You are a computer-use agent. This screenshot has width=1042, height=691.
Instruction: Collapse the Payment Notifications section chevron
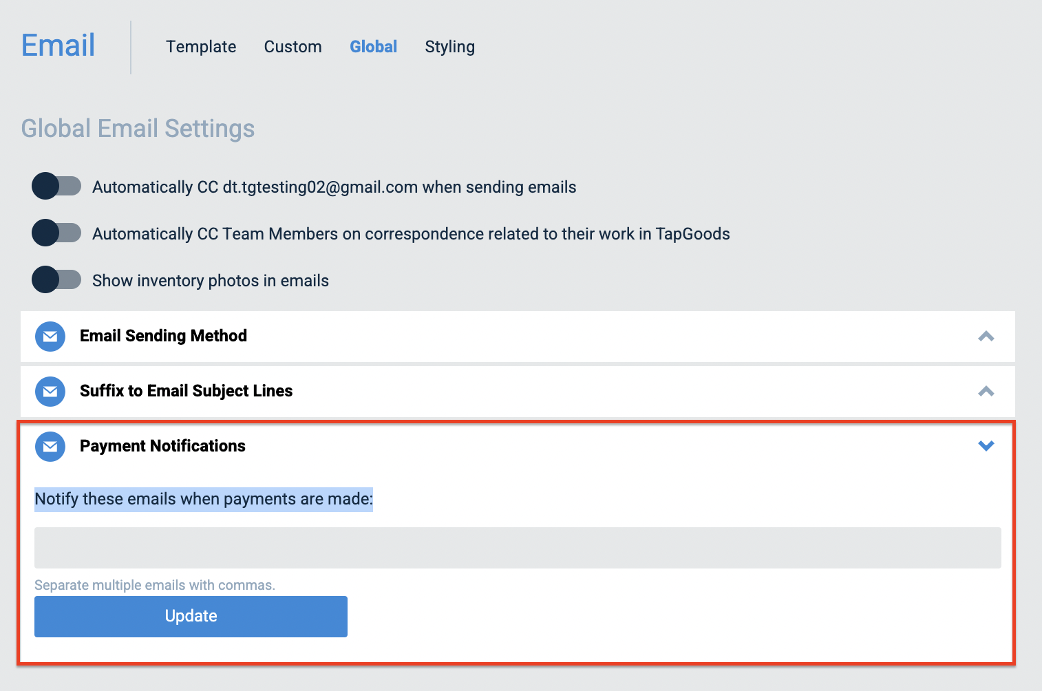pos(986,446)
